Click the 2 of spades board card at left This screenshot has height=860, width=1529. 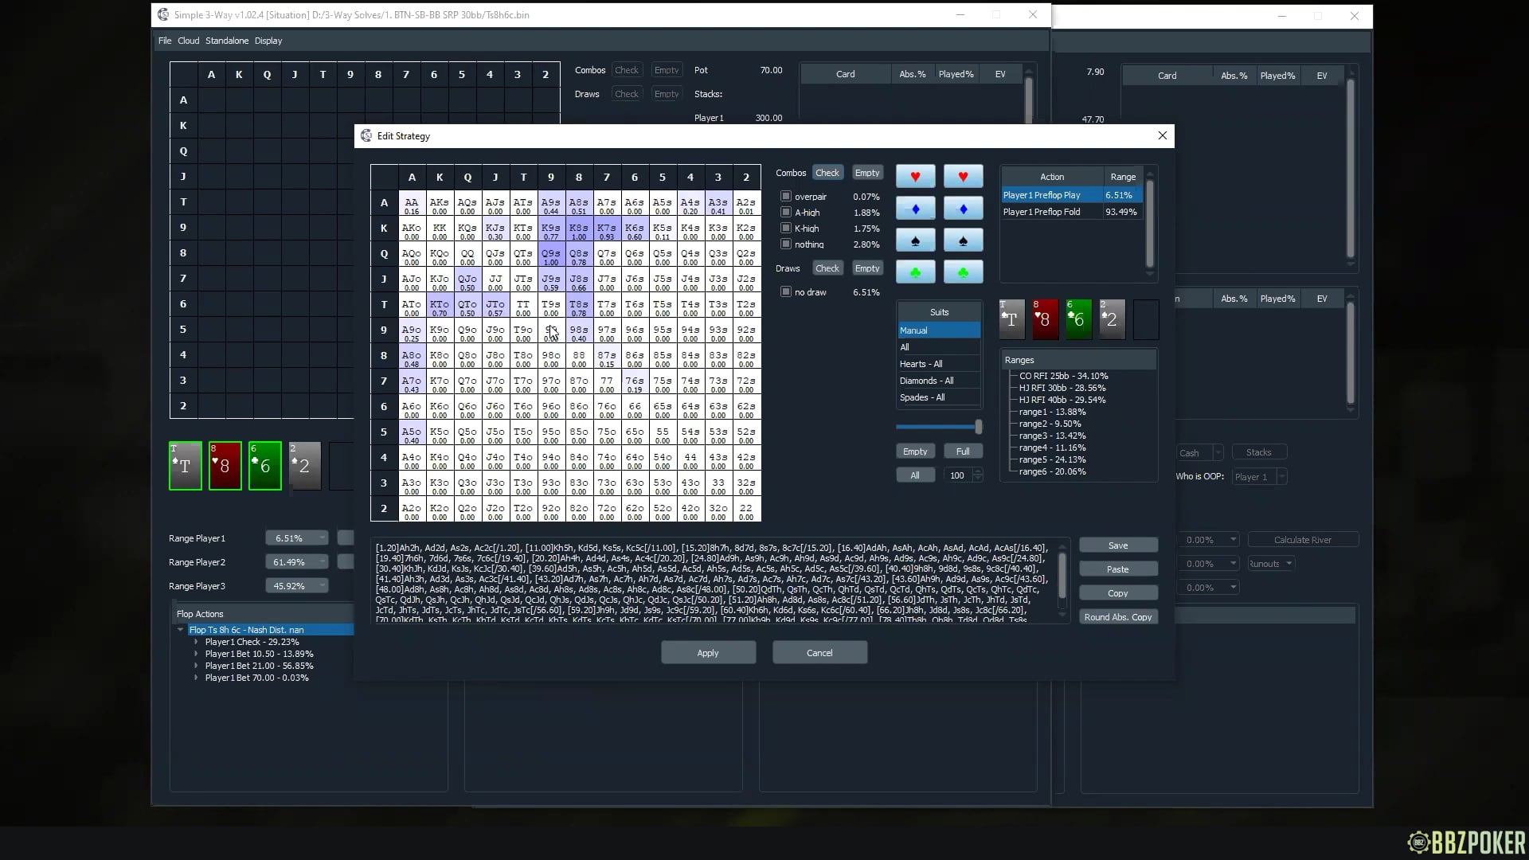point(304,466)
